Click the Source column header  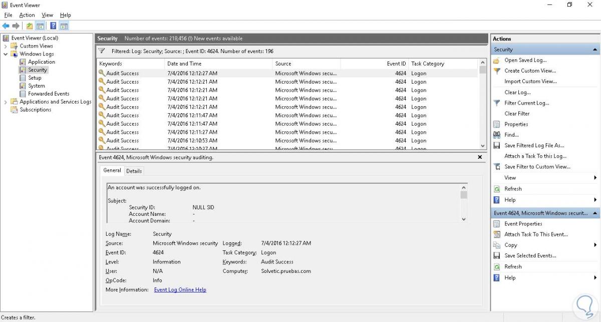pyautogui.click(x=307, y=64)
